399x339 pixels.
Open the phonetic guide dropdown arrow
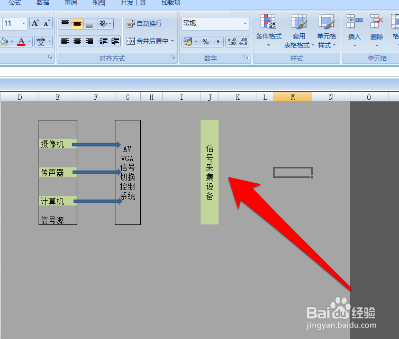coord(49,41)
